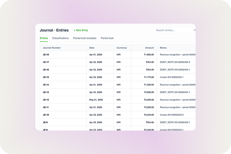Image resolution: width=231 pixels, height=154 pixels.
Task: Click memo DEBIT_NOTE DN-20260423-1
Action: (x=175, y=122)
